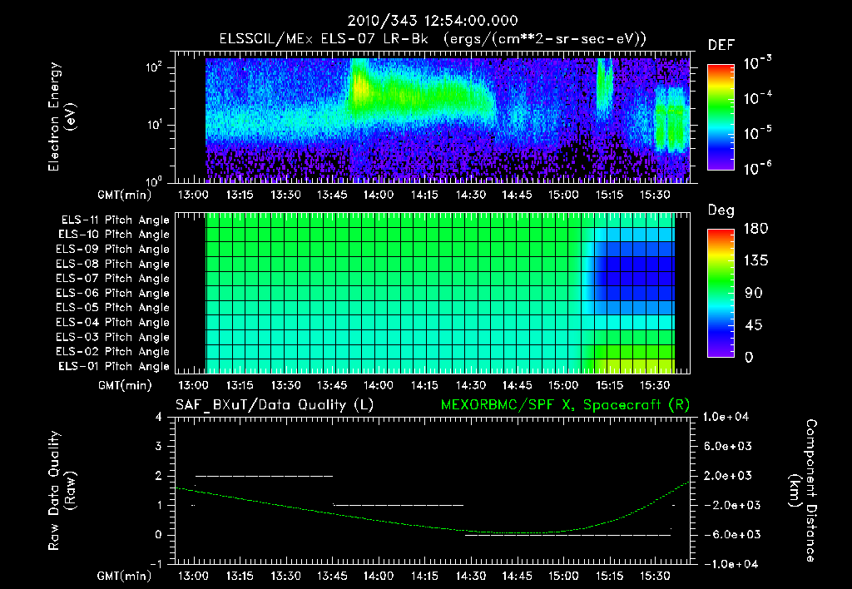This screenshot has height=589, width=852.
Task: Click the DEF color bar
Action: coord(721,117)
